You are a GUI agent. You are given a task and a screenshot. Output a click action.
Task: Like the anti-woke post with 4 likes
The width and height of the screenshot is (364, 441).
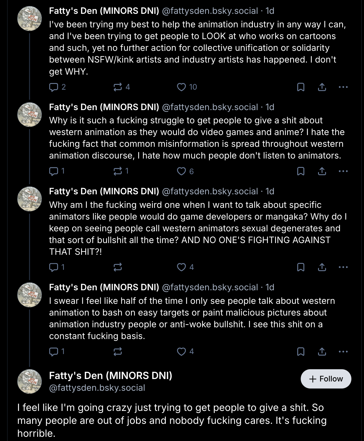(x=181, y=351)
